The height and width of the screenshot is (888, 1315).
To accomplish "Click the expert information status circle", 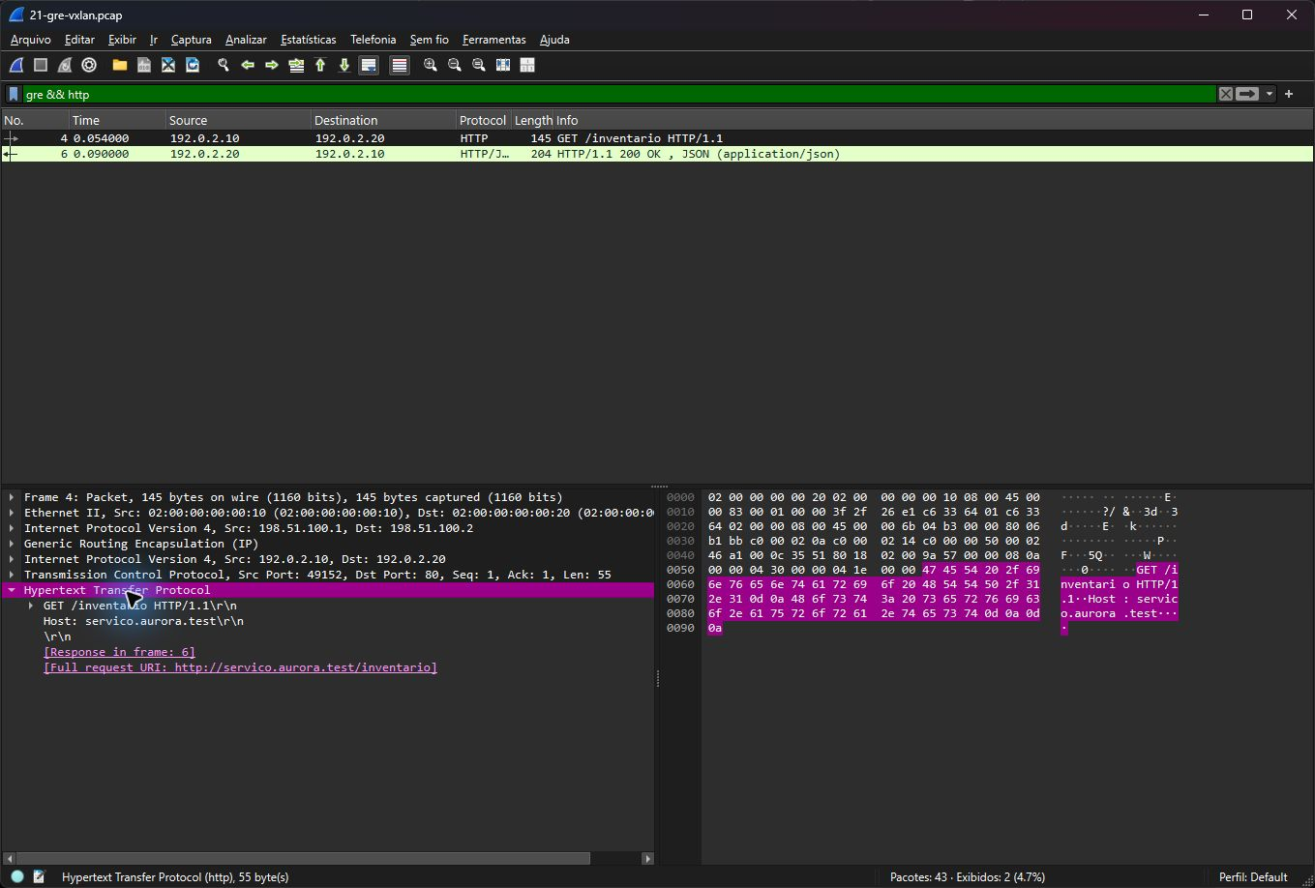I will click(17, 877).
